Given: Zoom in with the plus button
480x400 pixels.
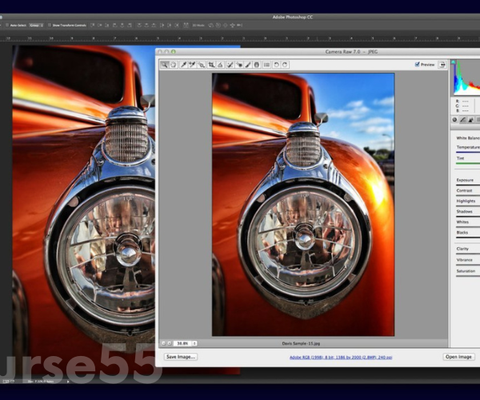Looking at the screenshot, I should (170, 343).
